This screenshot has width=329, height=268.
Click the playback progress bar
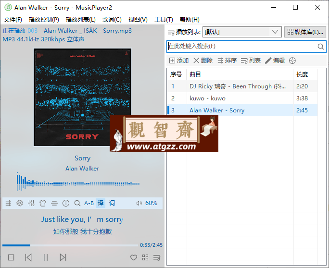tap(70, 245)
